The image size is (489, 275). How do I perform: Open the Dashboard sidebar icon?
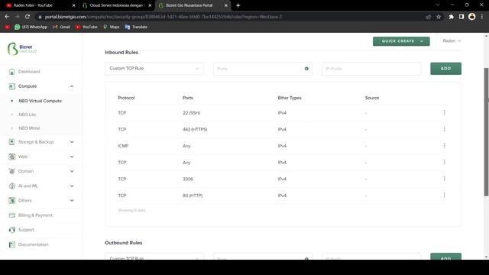tap(12, 72)
